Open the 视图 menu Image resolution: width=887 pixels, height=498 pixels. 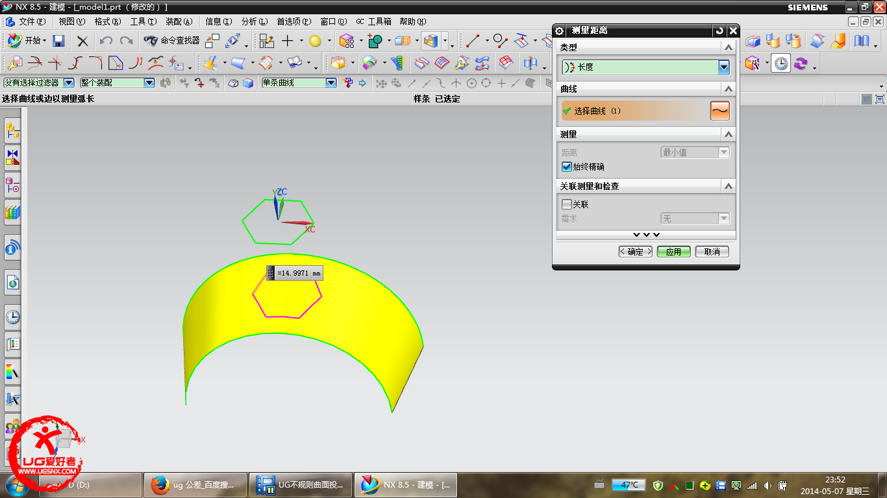point(71,21)
